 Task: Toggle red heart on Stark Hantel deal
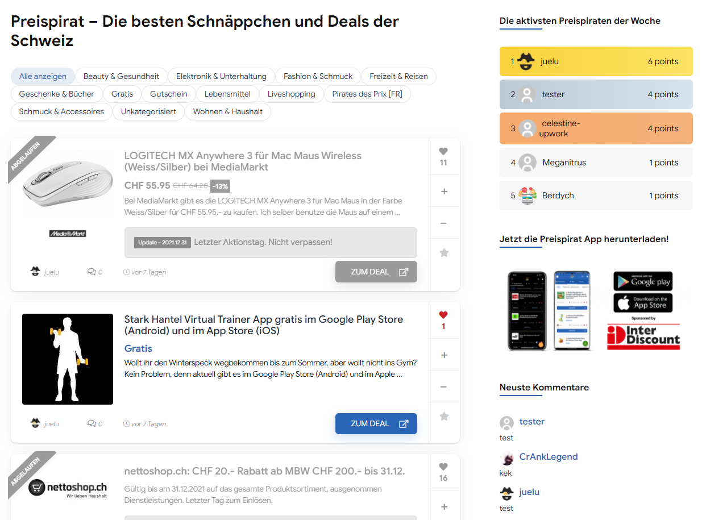coord(443,315)
